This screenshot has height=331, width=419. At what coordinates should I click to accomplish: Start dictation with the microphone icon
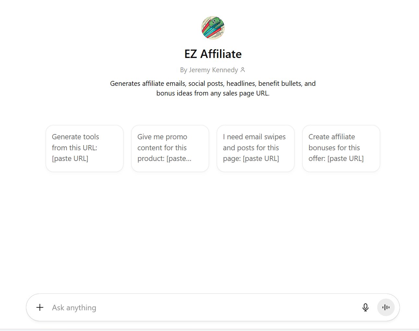click(x=365, y=307)
